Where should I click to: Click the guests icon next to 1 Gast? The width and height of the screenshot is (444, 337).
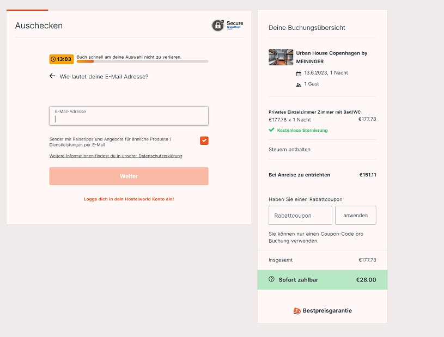[299, 84]
